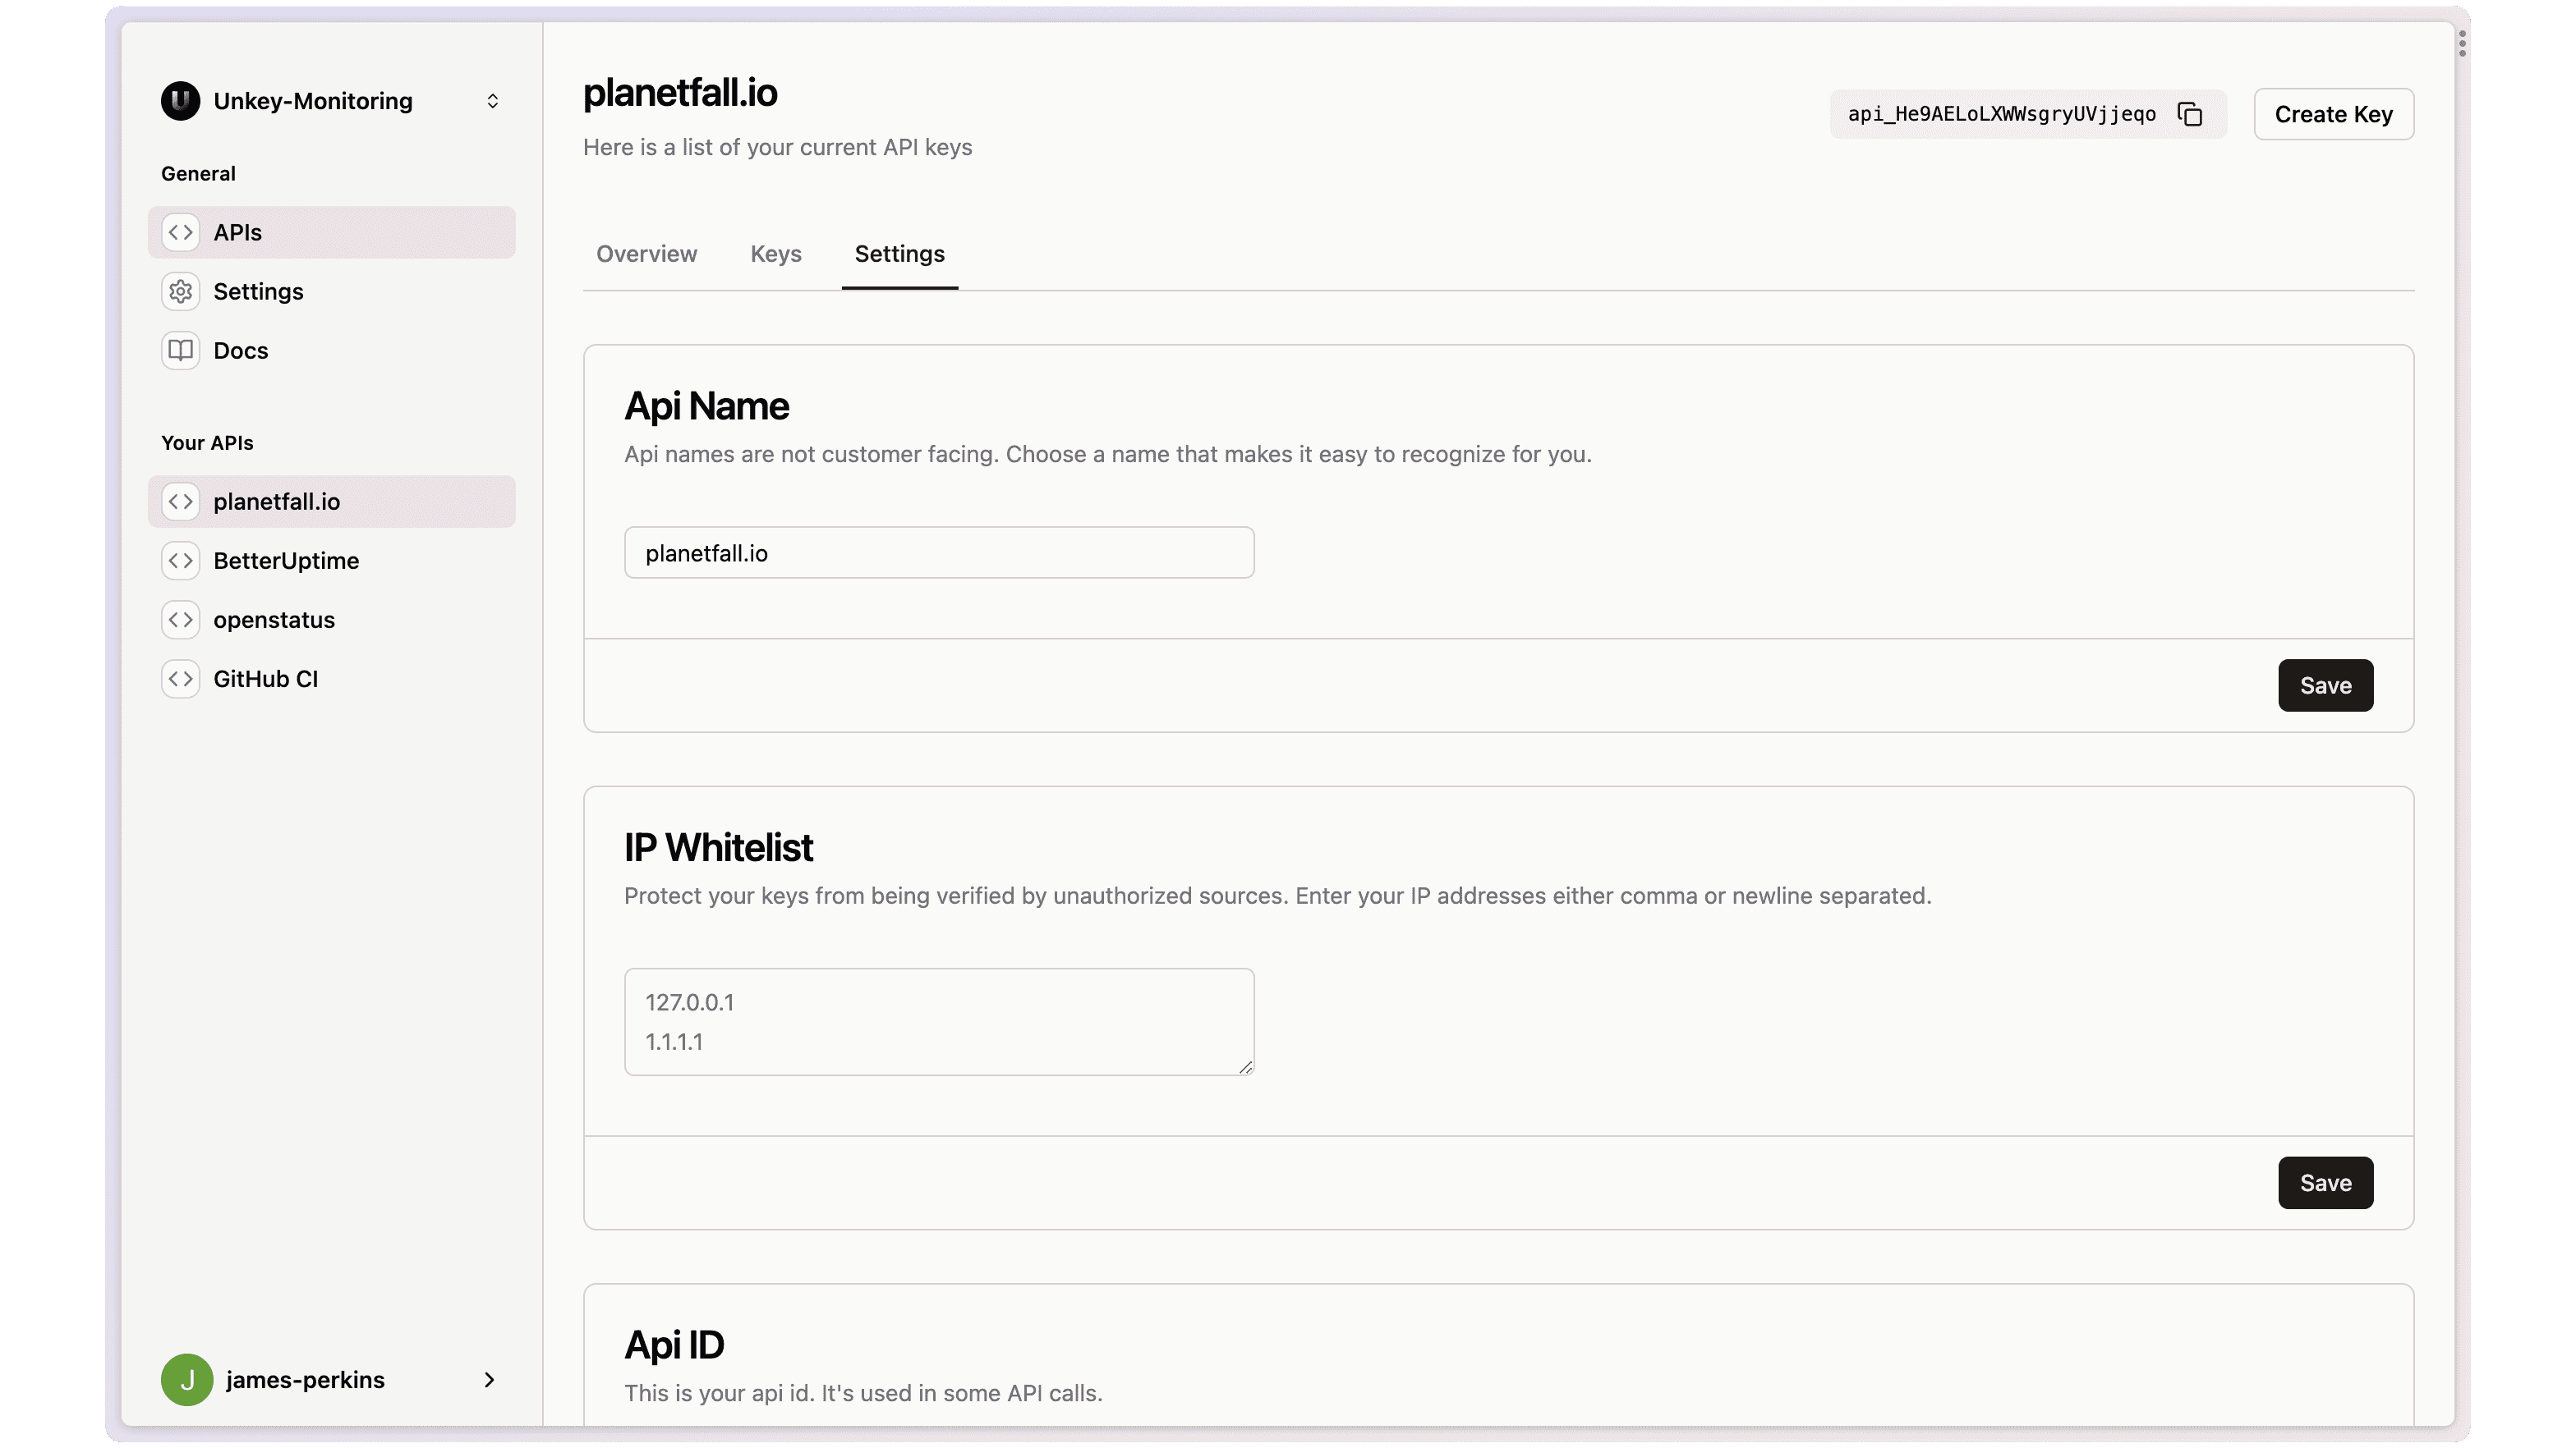Switch to the Keys tab

tap(775, 254)
